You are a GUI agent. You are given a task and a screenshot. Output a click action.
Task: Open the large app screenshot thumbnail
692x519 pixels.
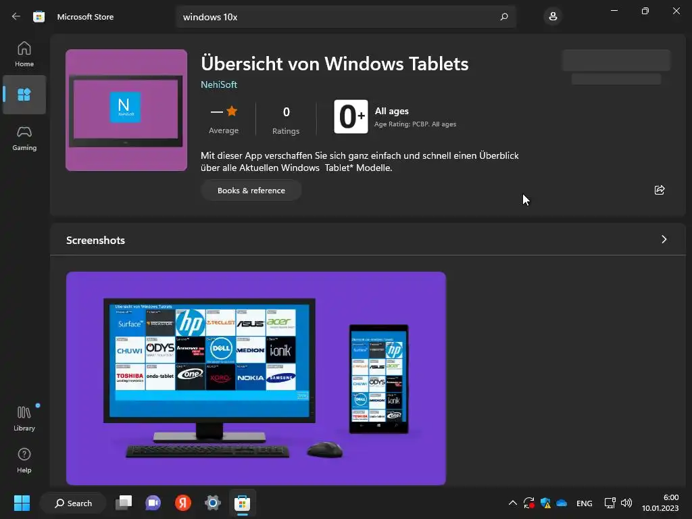pos(256,378)
